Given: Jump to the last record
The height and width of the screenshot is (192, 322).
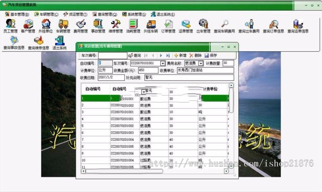Looking at the screenshot, I should [168, 56].
